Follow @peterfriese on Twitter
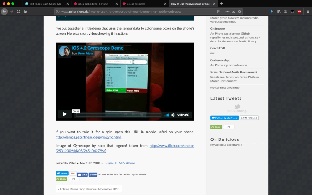The height and width of the screenshot is (195, 312). pos(225,118)
